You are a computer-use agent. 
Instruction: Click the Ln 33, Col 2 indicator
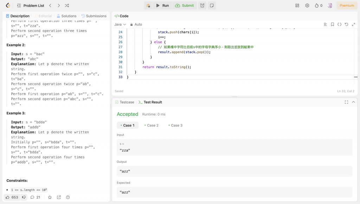pos(346,91)
